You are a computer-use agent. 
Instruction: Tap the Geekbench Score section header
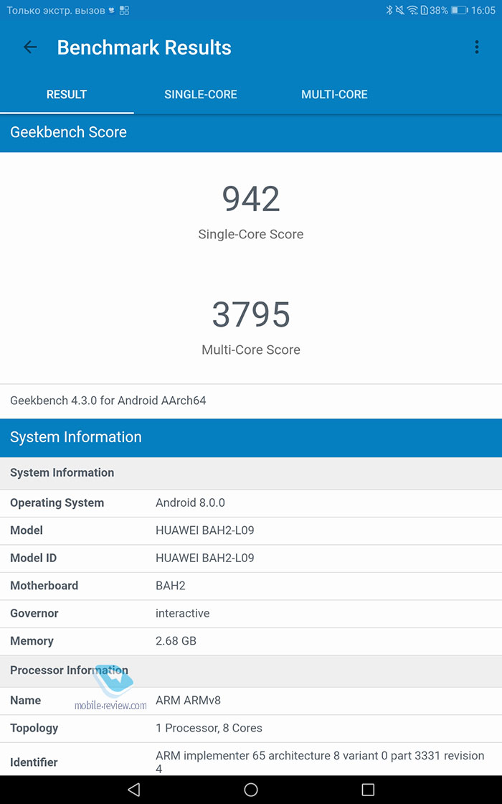[251, 132]
